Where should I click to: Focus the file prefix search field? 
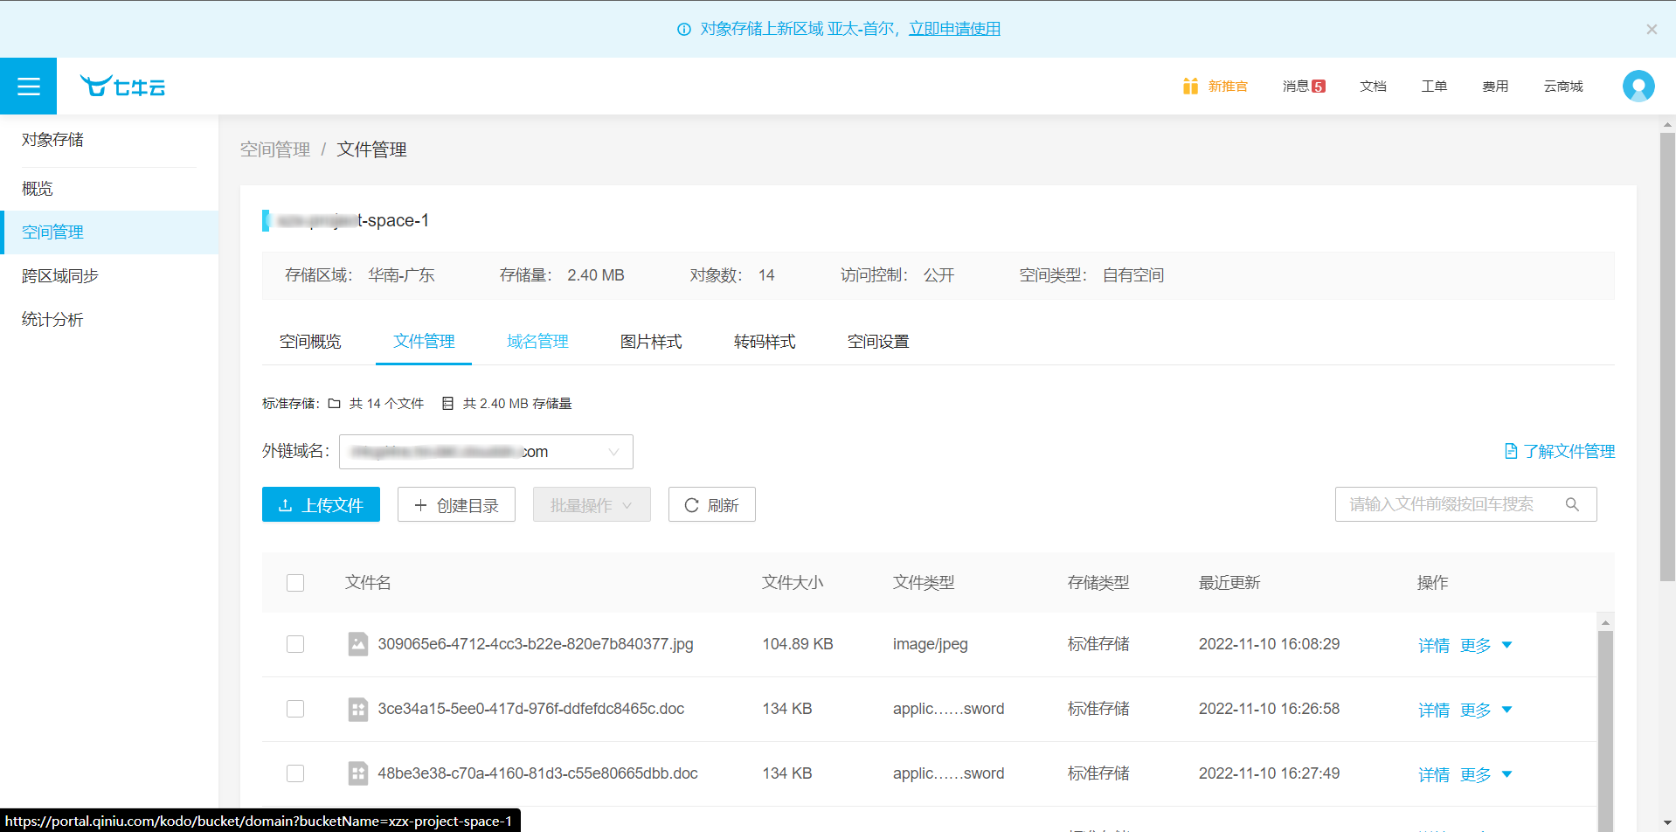(1465, 504)
